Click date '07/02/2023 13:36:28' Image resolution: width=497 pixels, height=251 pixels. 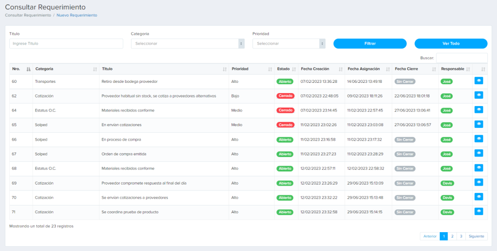coord(319,81)
